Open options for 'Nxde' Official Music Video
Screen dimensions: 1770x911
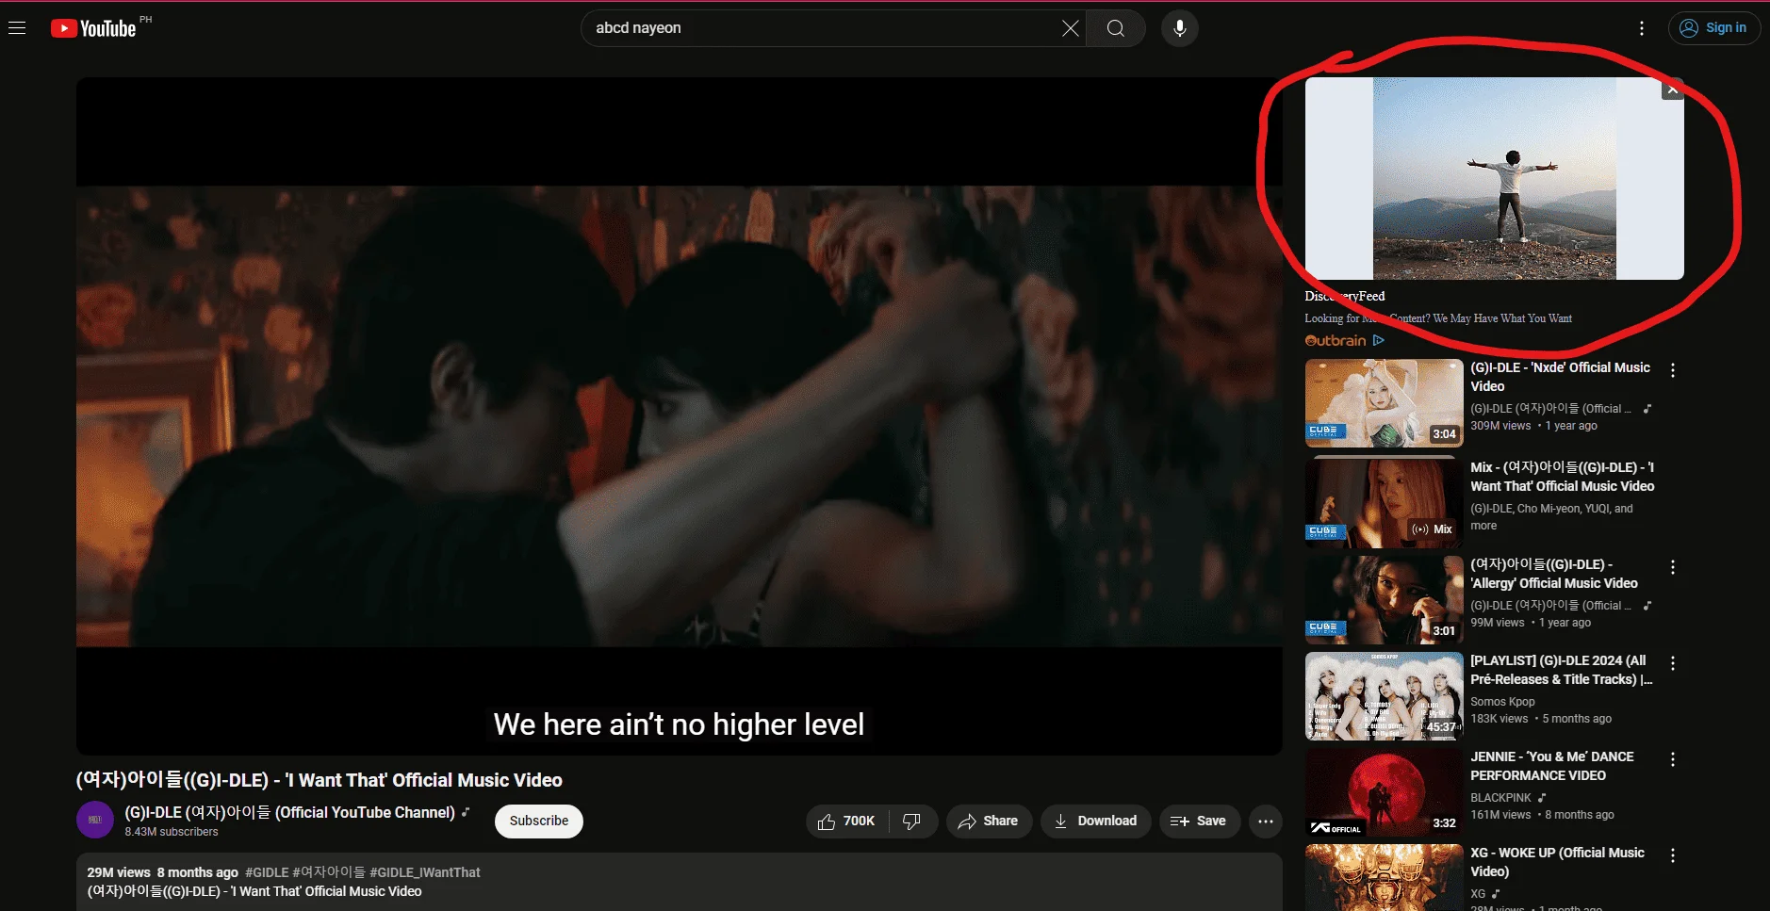pyautogui.click(x=1673, y=370)
